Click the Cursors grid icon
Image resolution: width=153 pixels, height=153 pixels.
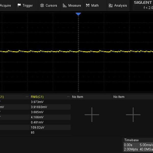point(42,5)
